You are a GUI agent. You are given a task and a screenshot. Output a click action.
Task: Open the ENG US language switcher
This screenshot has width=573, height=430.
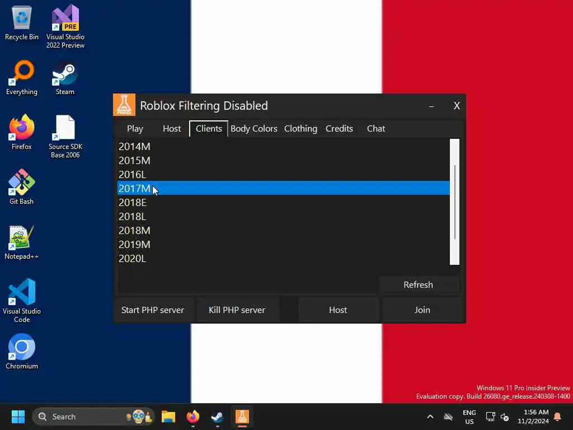(x=469, y=417)
